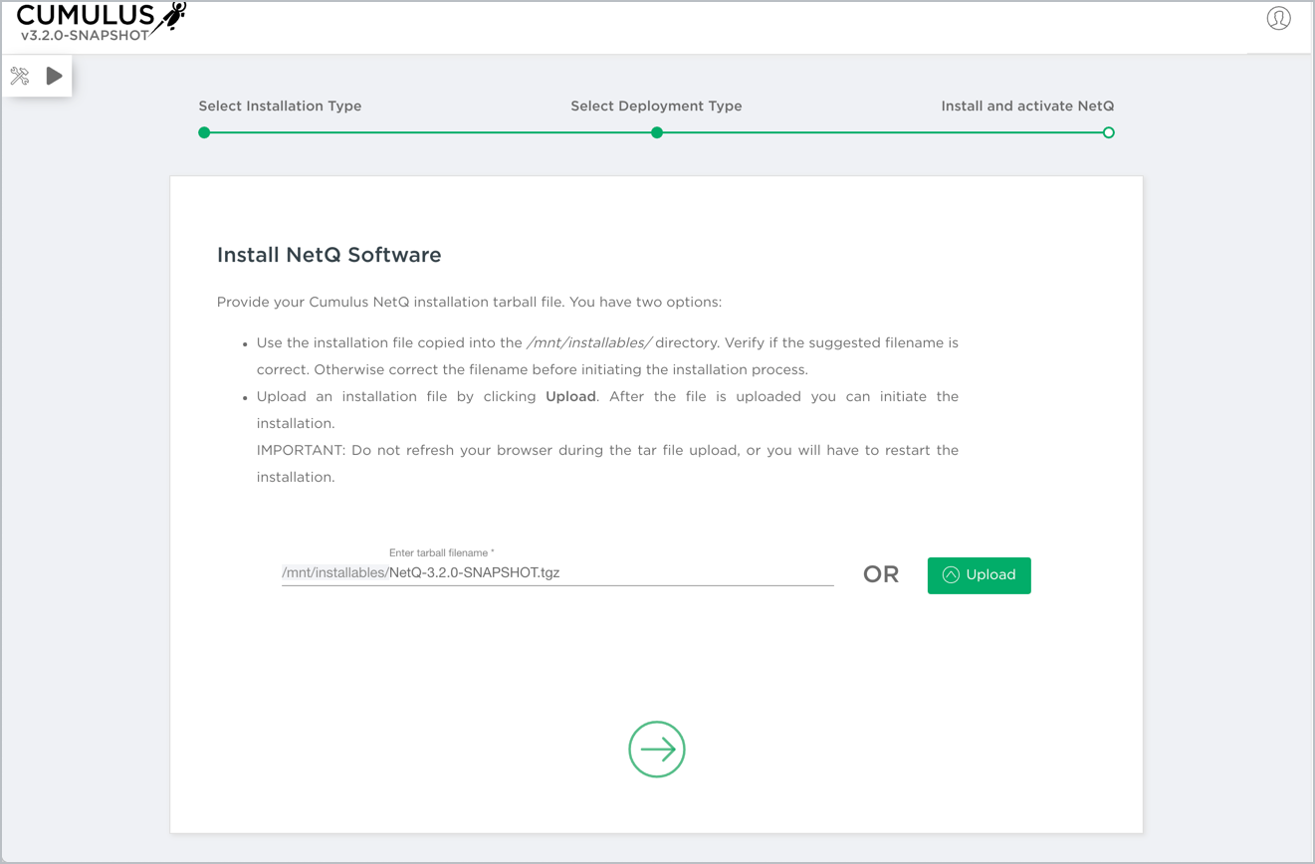
Task: Open the user profile icon
Action: tap(1278, 18)
